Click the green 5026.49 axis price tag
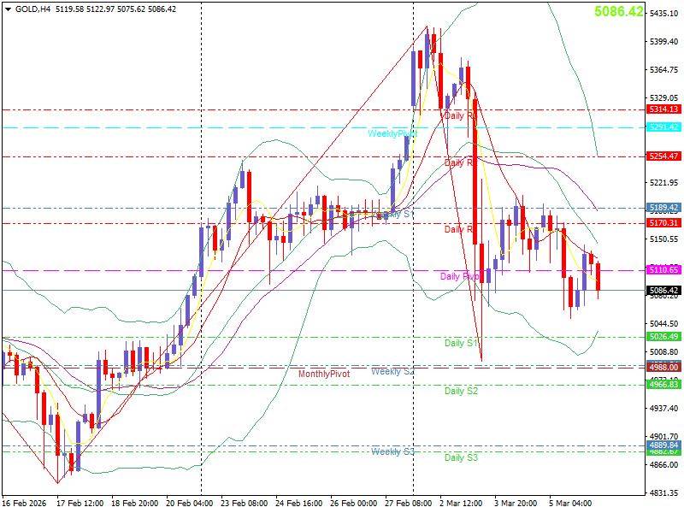 (x=663, y=337)
